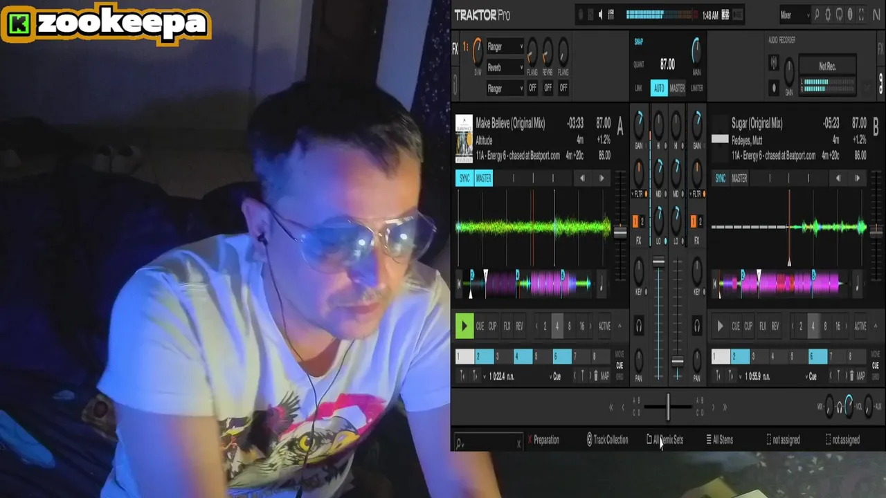Image resolution: width=886 pixels, height=498 pixels.
Task: Click the battery indicator in header
Action: (x=725, y=15)
